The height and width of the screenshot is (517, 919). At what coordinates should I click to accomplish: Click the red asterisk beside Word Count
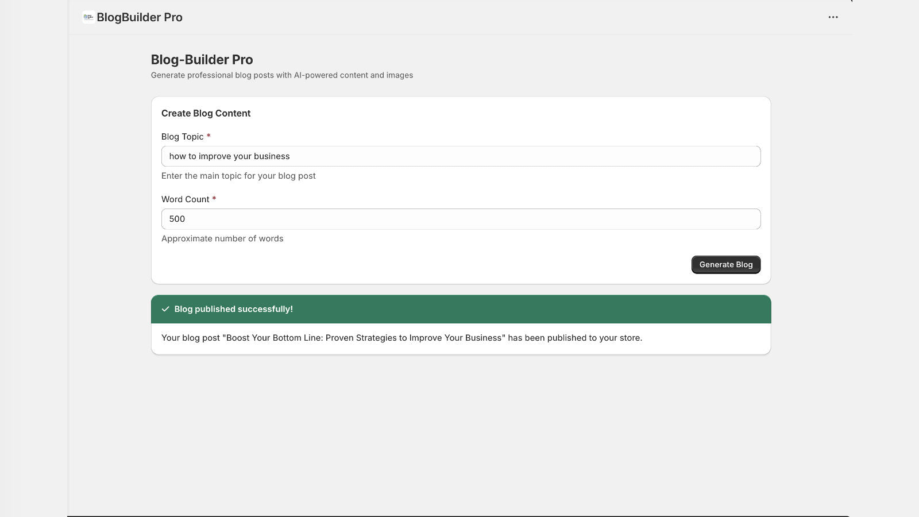click(214, 199)
